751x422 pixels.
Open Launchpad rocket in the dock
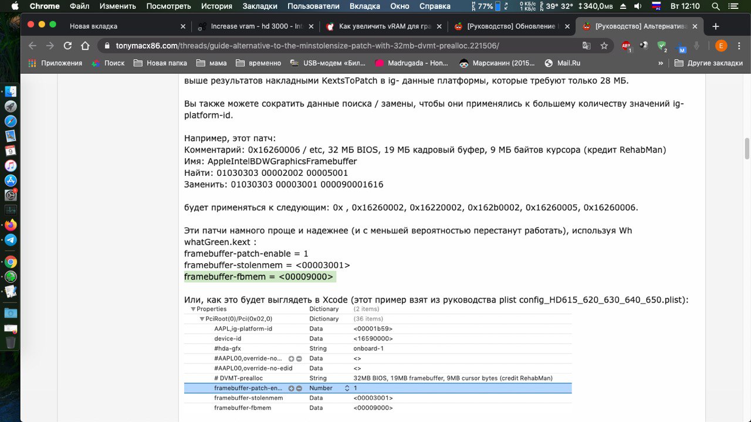(11, 106)
